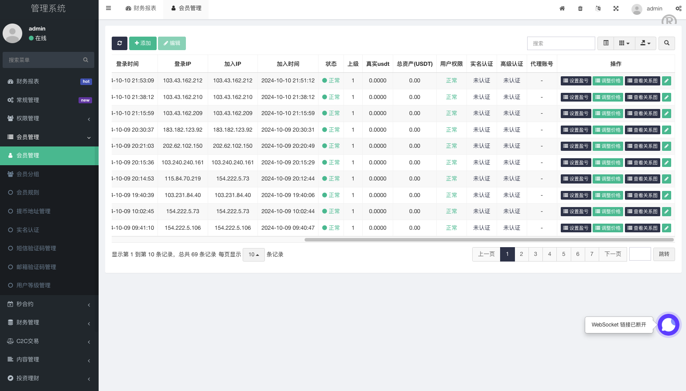Toggle the table list view button

[606, 43]
